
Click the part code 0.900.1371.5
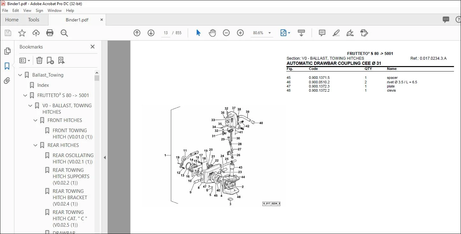[x=319, y=78]
